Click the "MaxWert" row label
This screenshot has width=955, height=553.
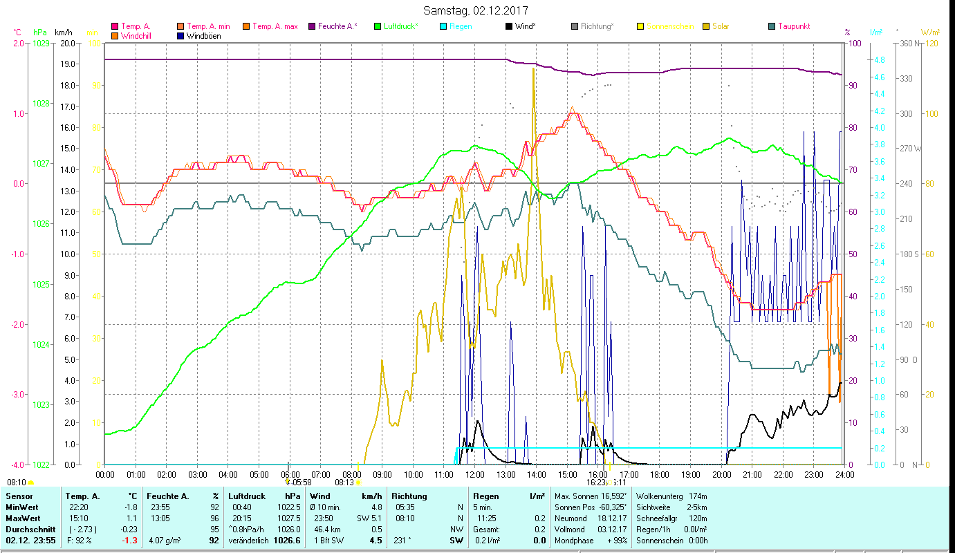point(22,518)
